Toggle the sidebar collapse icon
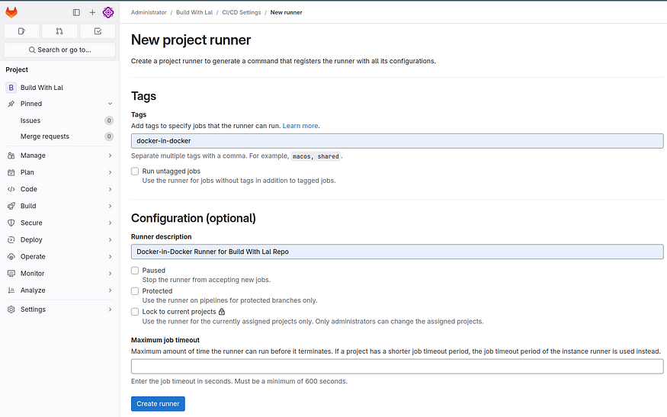The height and width of the screenshot is (417, 667). pyautogui.click(x=76, y=12)
